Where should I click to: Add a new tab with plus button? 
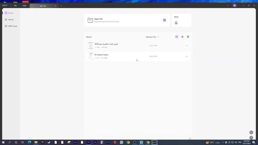[61, 6]
